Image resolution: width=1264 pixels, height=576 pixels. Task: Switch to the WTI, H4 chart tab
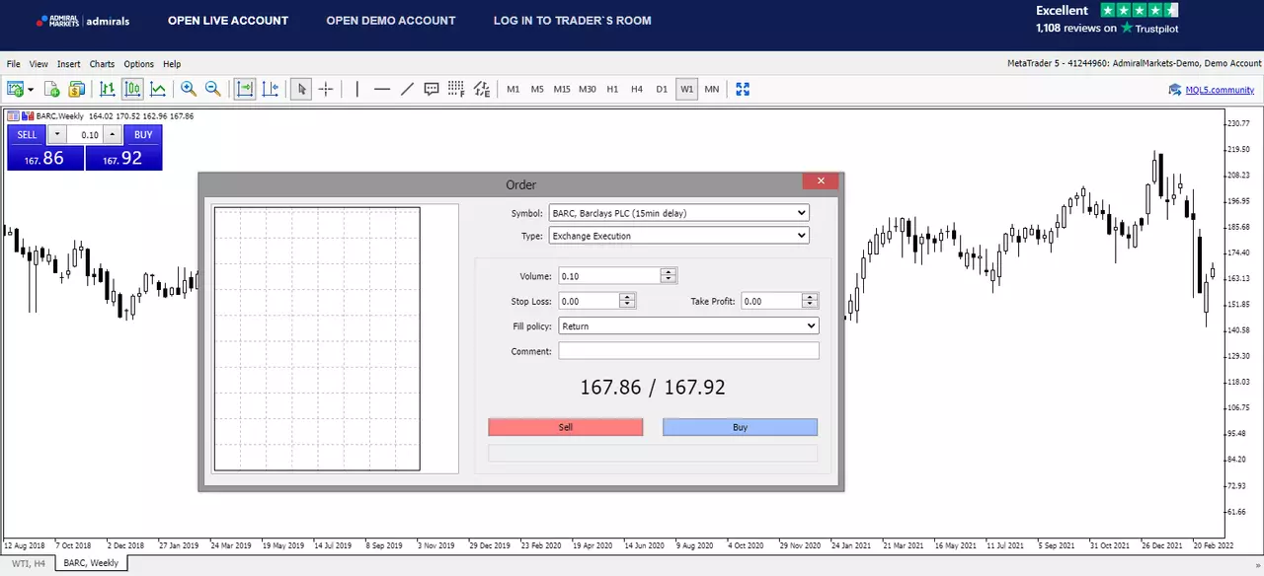(x=29, y=563)
